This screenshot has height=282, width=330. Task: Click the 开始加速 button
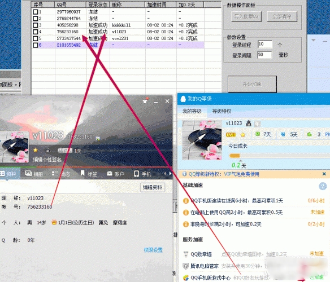point(252,84)
